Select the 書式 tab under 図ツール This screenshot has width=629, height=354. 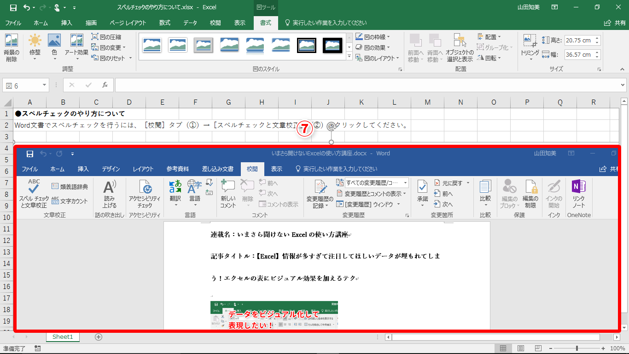tap(266, 23)
